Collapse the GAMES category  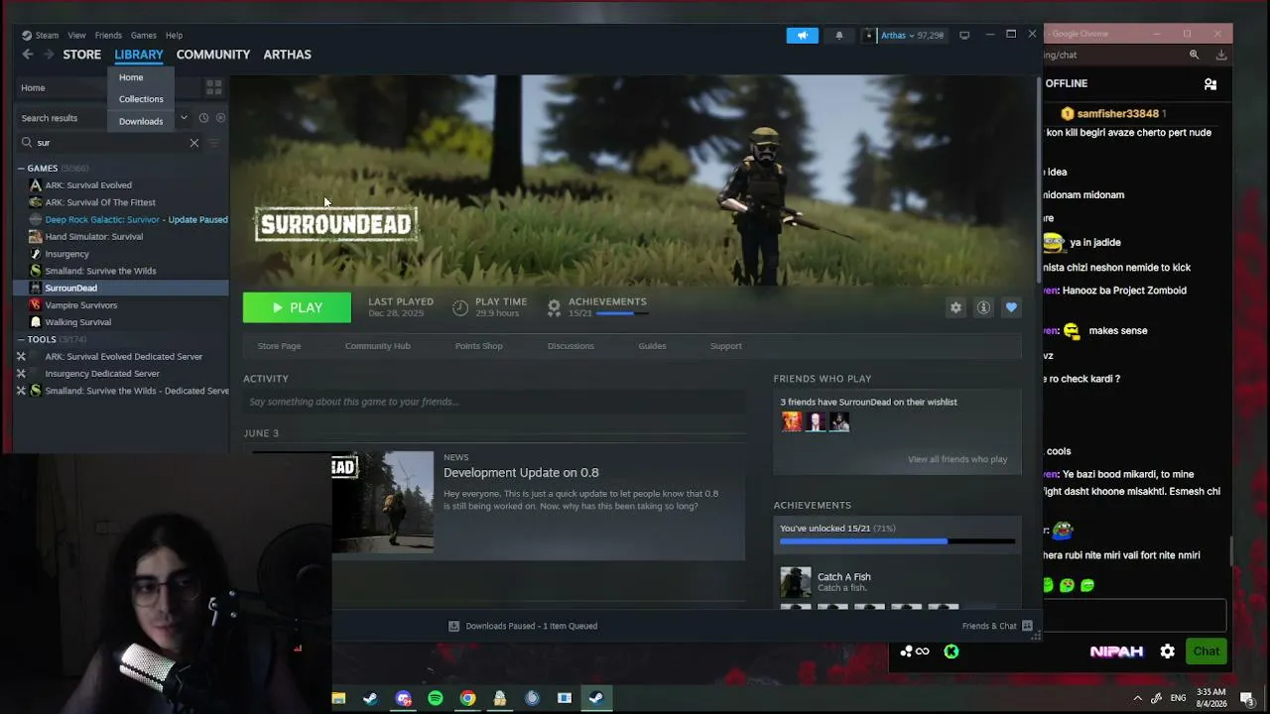[21, 169]
